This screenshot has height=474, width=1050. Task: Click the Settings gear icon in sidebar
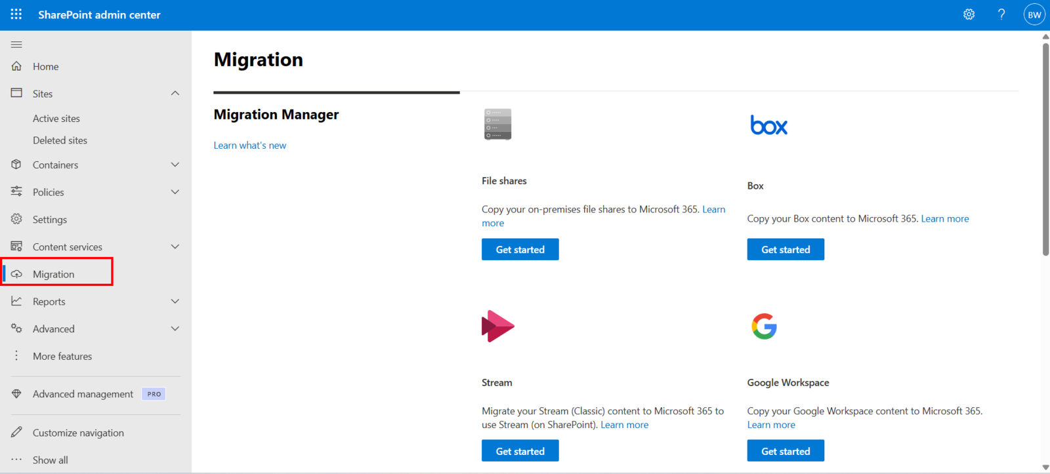point(16,219)
